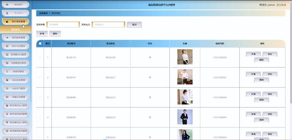Expand the 在线学习管理 sidebar menu
This screenshot has height=140, width=292.
coord(16,88)
